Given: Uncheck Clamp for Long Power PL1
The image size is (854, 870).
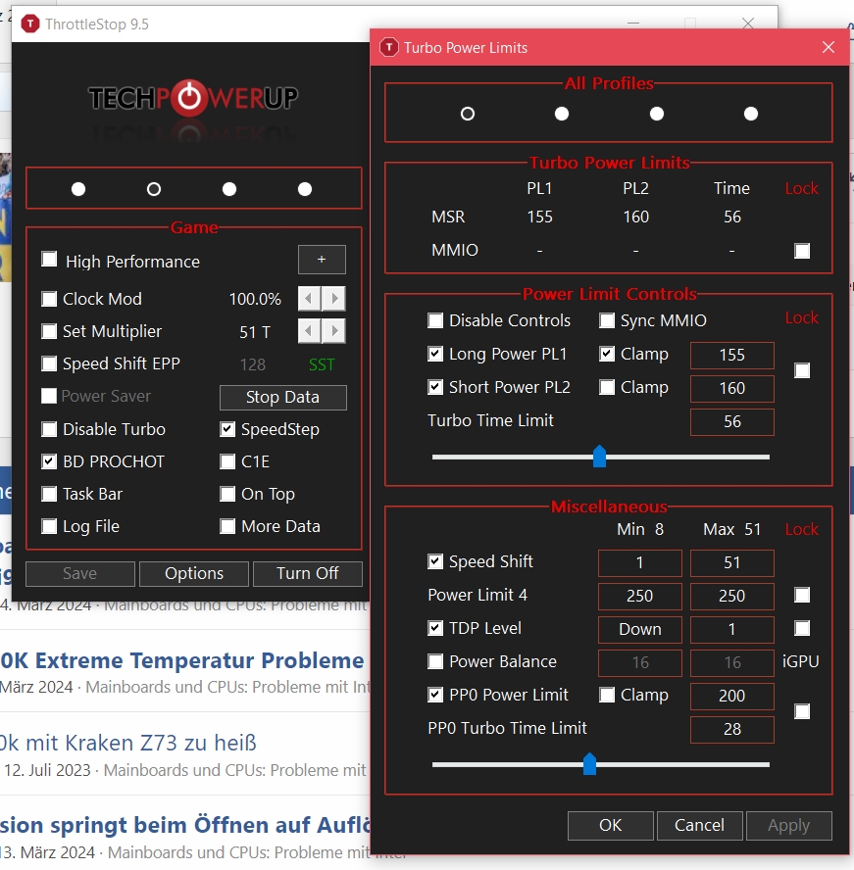Looking at the screenshot, I should pos(607,354).
